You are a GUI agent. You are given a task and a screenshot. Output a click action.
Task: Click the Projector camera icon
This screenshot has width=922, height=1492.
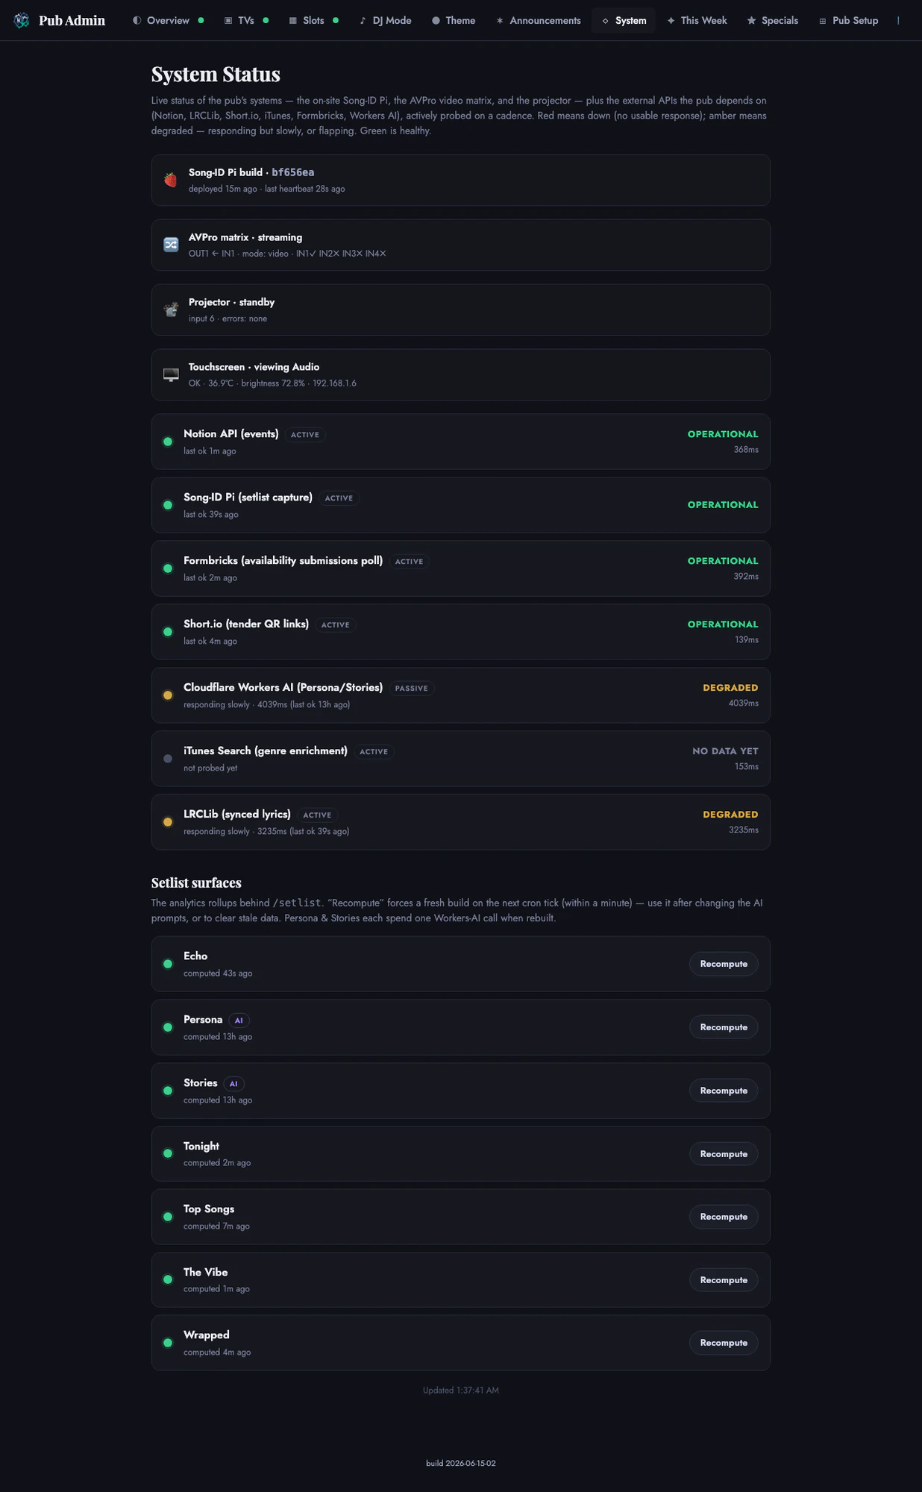click(171, 310)
